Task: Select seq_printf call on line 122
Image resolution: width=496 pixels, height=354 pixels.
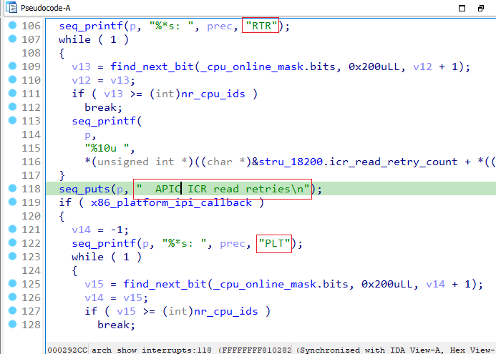Action: click(104, 243)
